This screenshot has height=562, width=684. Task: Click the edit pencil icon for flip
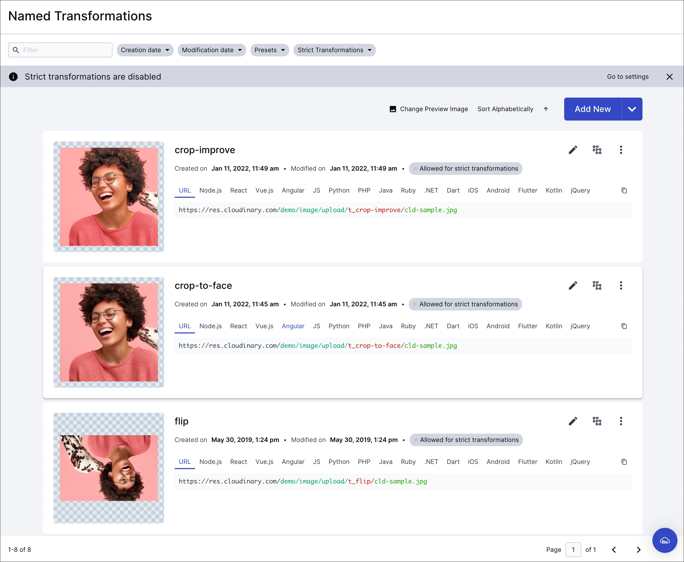[572, 421]
